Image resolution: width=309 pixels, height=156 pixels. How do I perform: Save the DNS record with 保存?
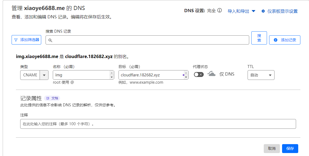pyautogui.click(x=290, y=148)
